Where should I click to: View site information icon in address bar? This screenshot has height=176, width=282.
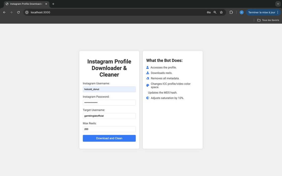27,12
